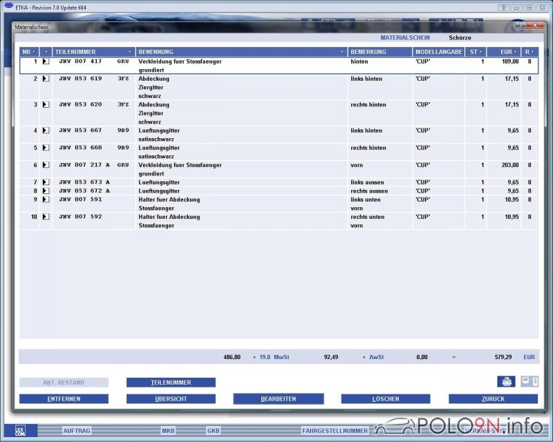Image resolution: width=553 pixels, height=442 pixels.
Task: Click the TEILENUMMER button below the table
Action: [171, 382]
